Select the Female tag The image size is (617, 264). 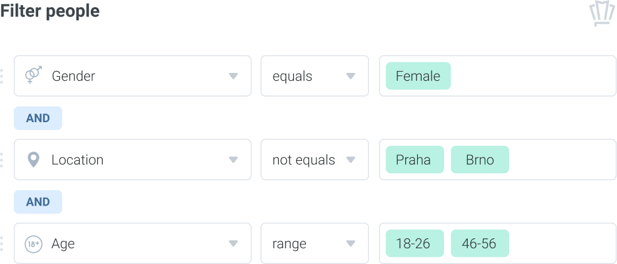pyautogui.click(x=418, y=76)
